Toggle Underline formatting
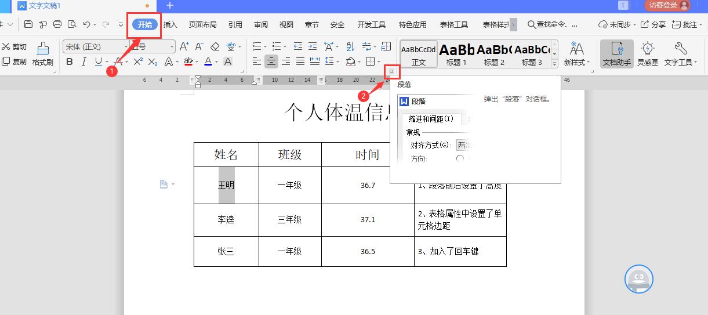Viewport: 708px width, 315px height. (x=98, y=61)
